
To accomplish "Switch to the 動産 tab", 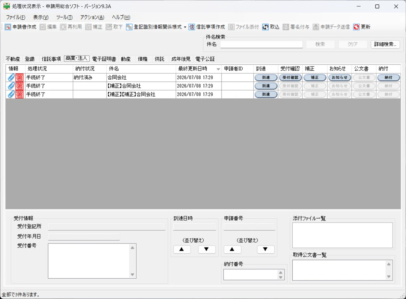I will (x=126, y=59).
